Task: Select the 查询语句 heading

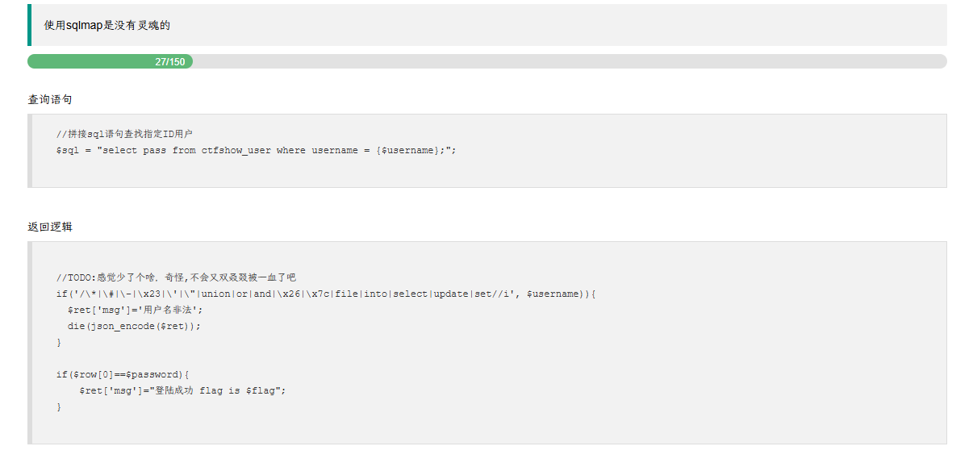Action: 50,99
